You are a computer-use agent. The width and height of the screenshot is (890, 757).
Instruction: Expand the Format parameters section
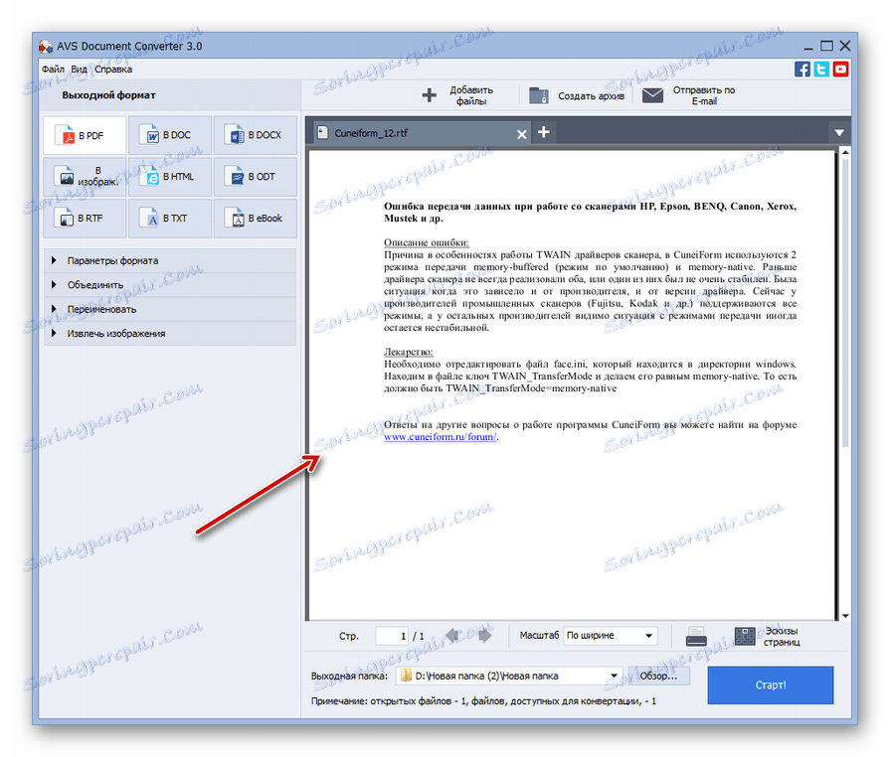tap(170, 261)
